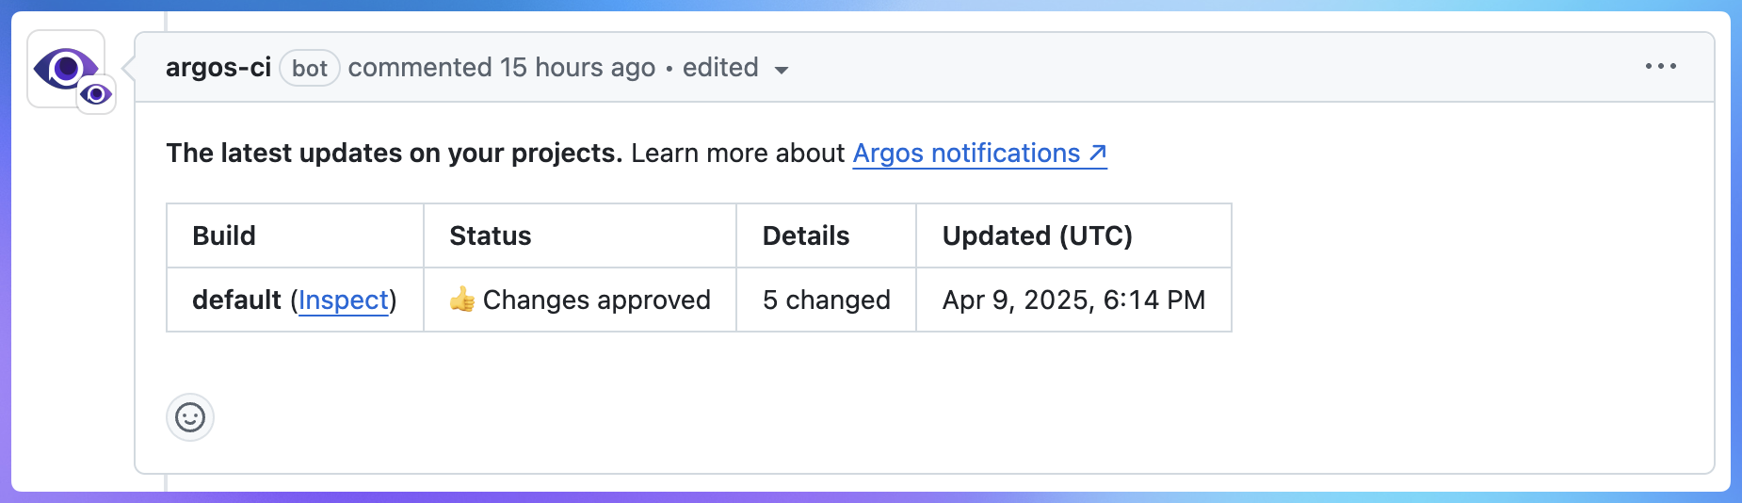Click the edited label in comment header
This screenshot has height=503, width=1742.
coord(720,68)
